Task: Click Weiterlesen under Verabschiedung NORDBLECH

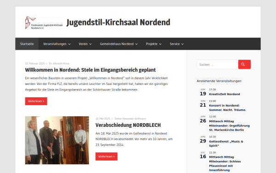Action: coord(107,156)
